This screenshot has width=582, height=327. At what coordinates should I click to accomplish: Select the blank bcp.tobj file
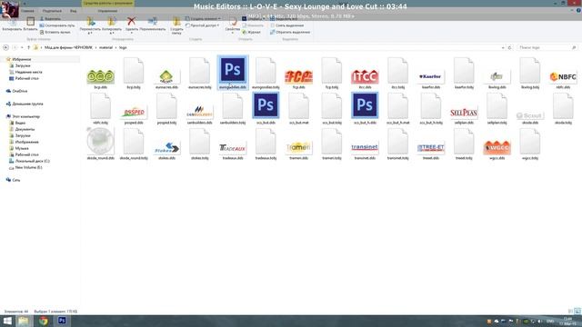pos(134,73)
